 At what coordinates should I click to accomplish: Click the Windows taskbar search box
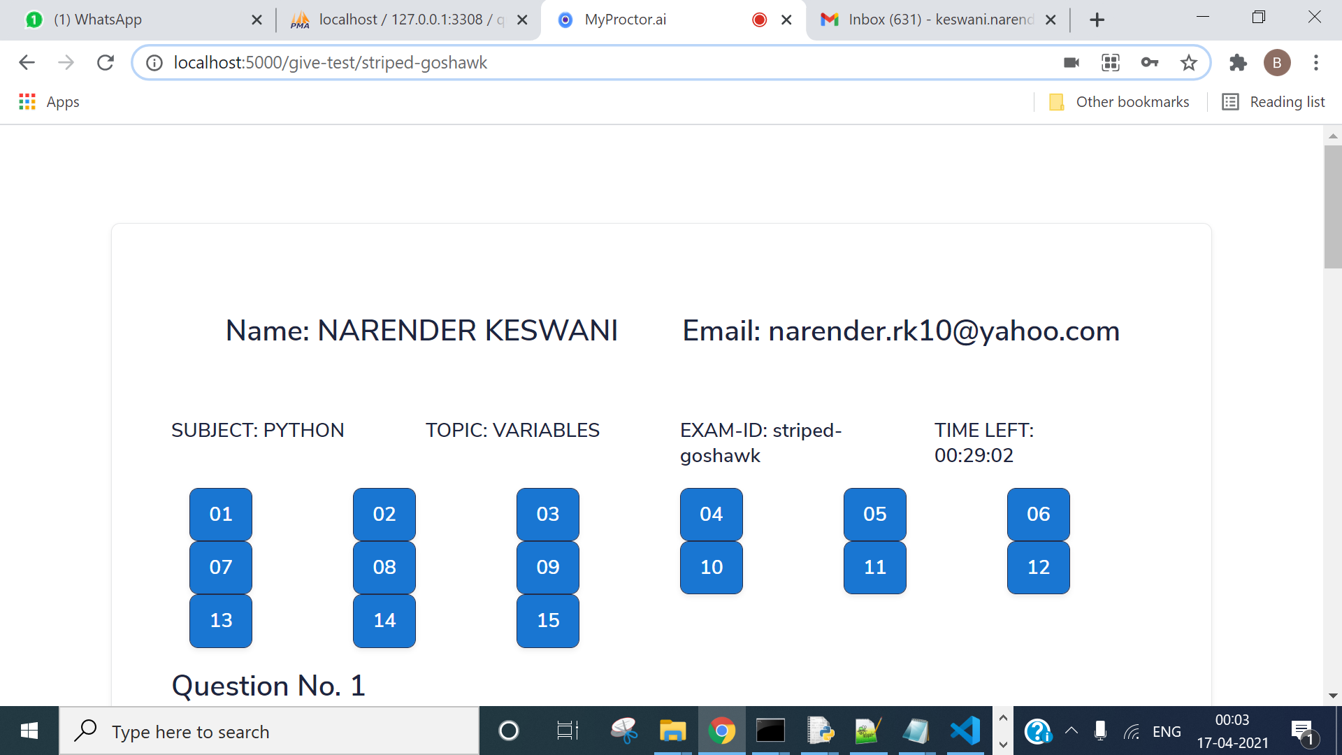pos(269,731)
